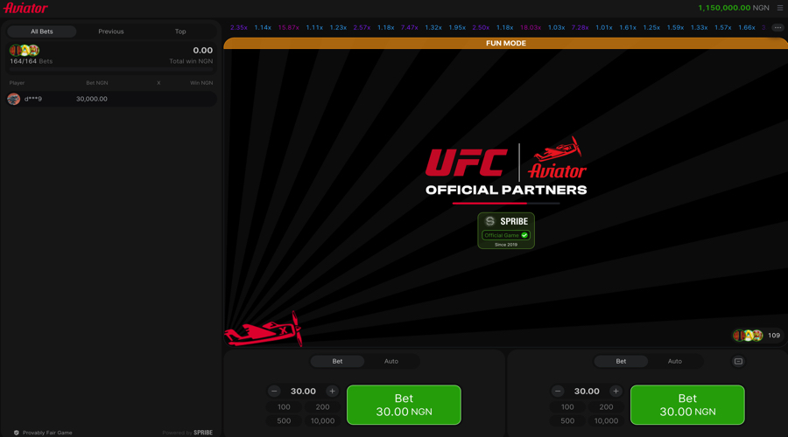Select Bet mode in left panel
The image size is (788, 437).
[337, 361]
